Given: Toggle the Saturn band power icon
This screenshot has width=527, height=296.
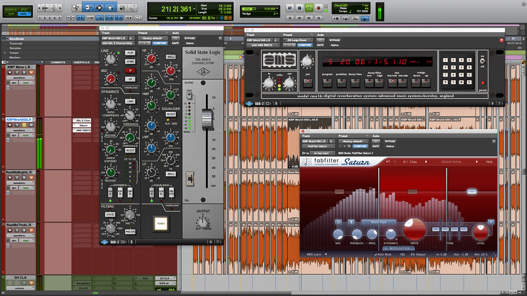Looking at the screenshot, I should coord(339,222).
